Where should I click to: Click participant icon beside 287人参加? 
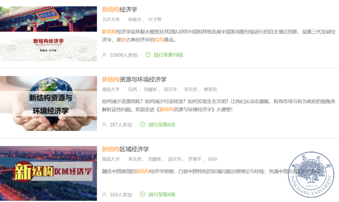(104, 124)
